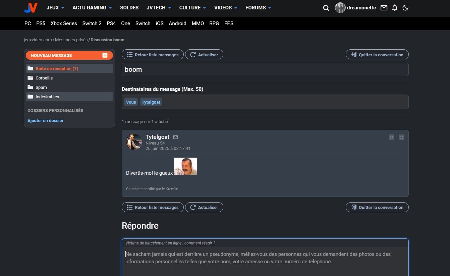Open the Corbeille folder
This screenshot has height=276, width=450.
click(x=44, y=78)
